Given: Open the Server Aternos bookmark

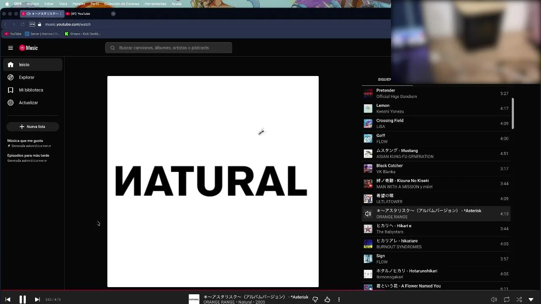Looking at the screenshot, I should coord(42,34).
